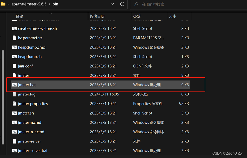Select jmeter-n-r.cmd file name
The height and width of the screenshot is (158, 247).
[31, 132]
